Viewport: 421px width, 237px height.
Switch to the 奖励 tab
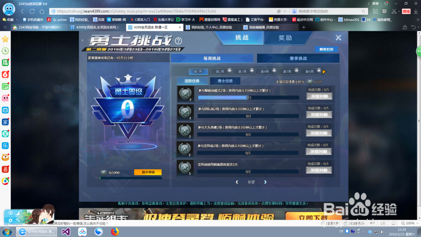(x=285, y=37)
